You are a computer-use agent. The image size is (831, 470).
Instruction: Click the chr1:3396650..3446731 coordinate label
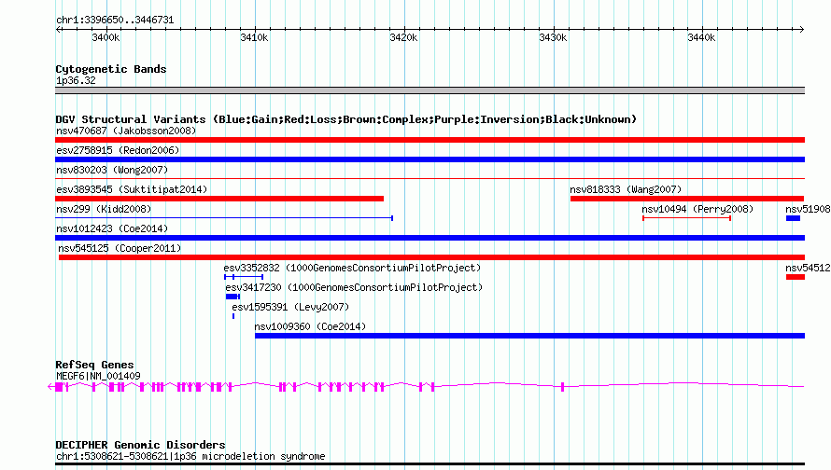coord(115,20)
